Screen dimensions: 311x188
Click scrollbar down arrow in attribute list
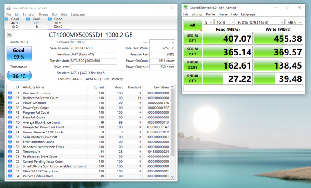click(172, 177)
